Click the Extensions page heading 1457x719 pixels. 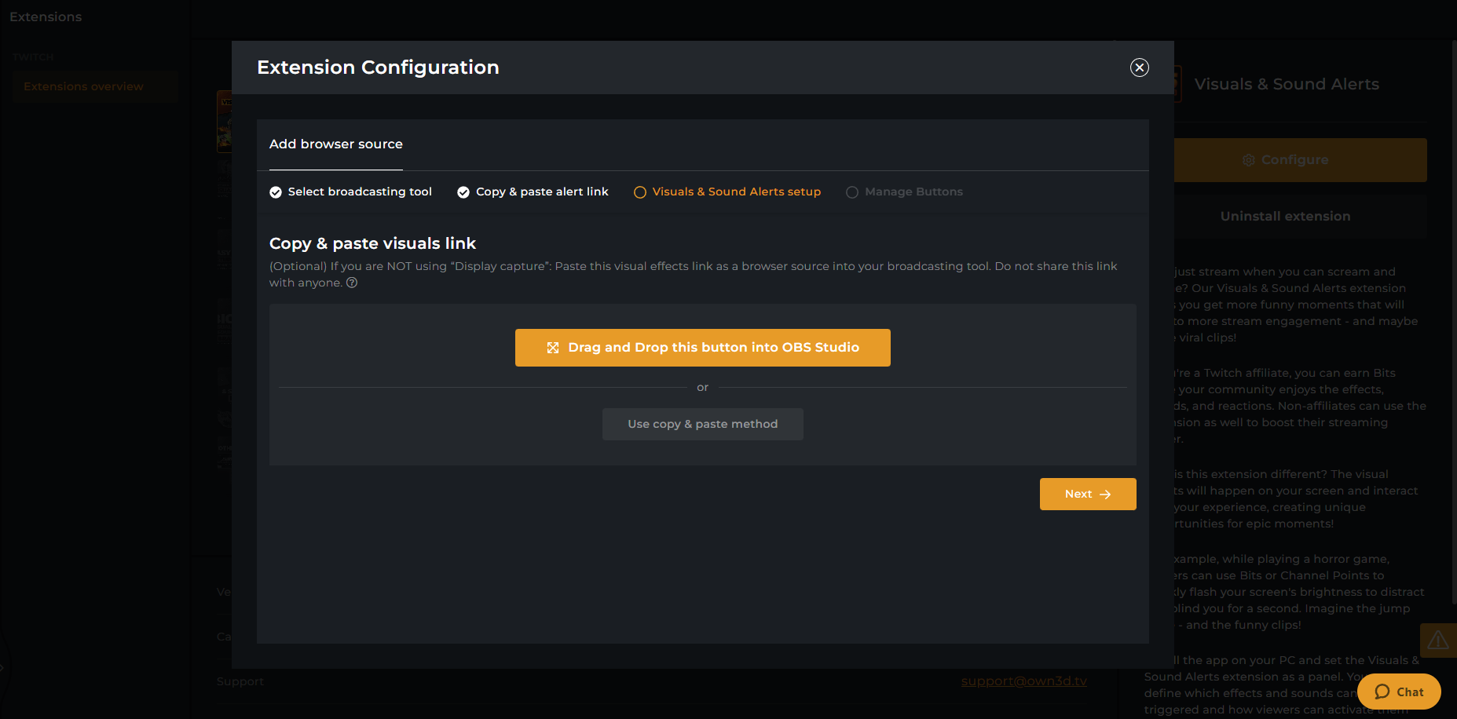click(x=46, y=16)
